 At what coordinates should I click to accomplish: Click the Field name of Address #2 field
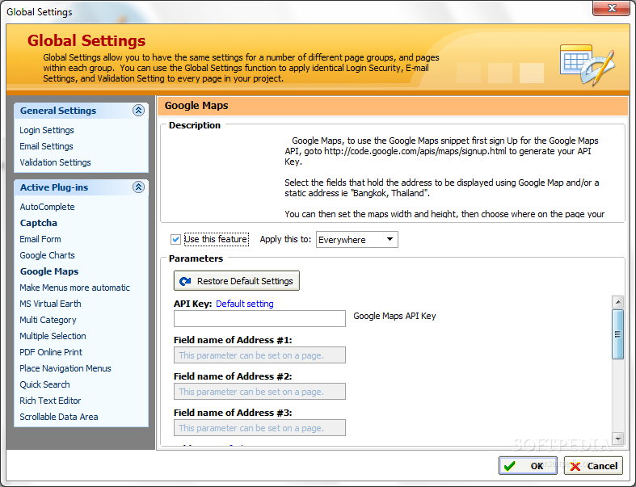(x=259, y=392)
